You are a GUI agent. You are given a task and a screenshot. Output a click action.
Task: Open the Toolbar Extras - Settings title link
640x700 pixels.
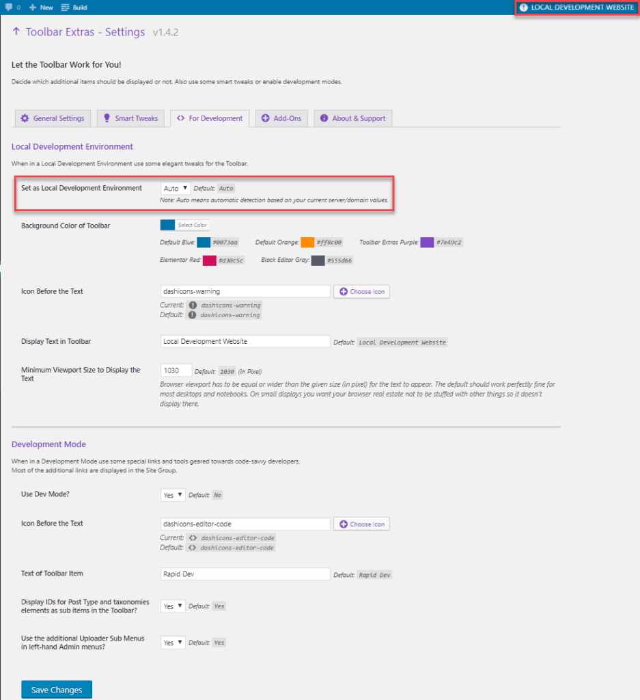[x=85, y=32]
